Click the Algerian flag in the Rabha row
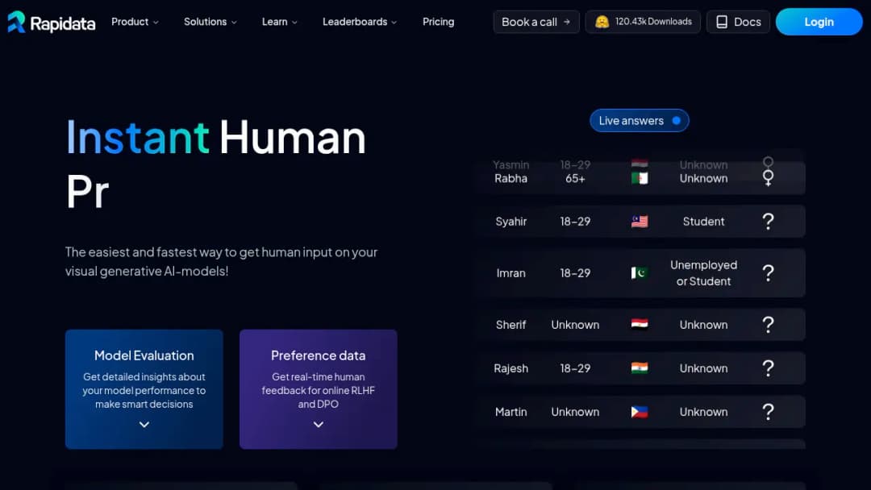The height and width of the screenshot is (490, 871). click(x=640, y=178)
